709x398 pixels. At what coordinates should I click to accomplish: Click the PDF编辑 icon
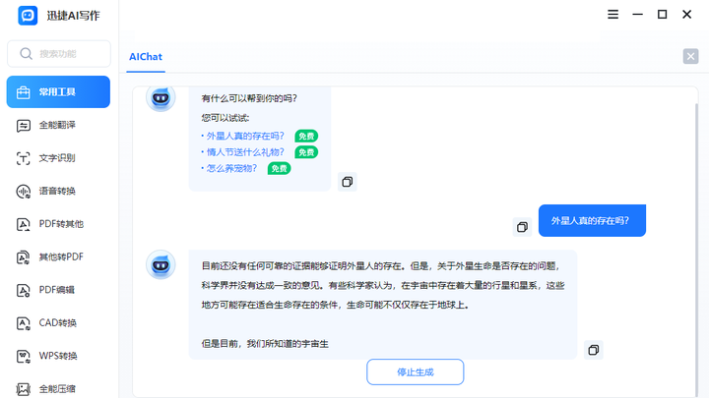coord(23,290)
